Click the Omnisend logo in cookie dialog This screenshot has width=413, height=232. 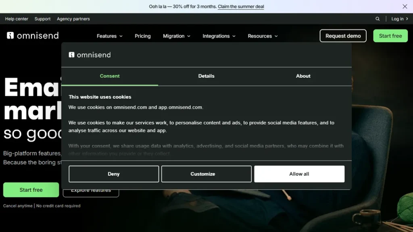point(90,55)
